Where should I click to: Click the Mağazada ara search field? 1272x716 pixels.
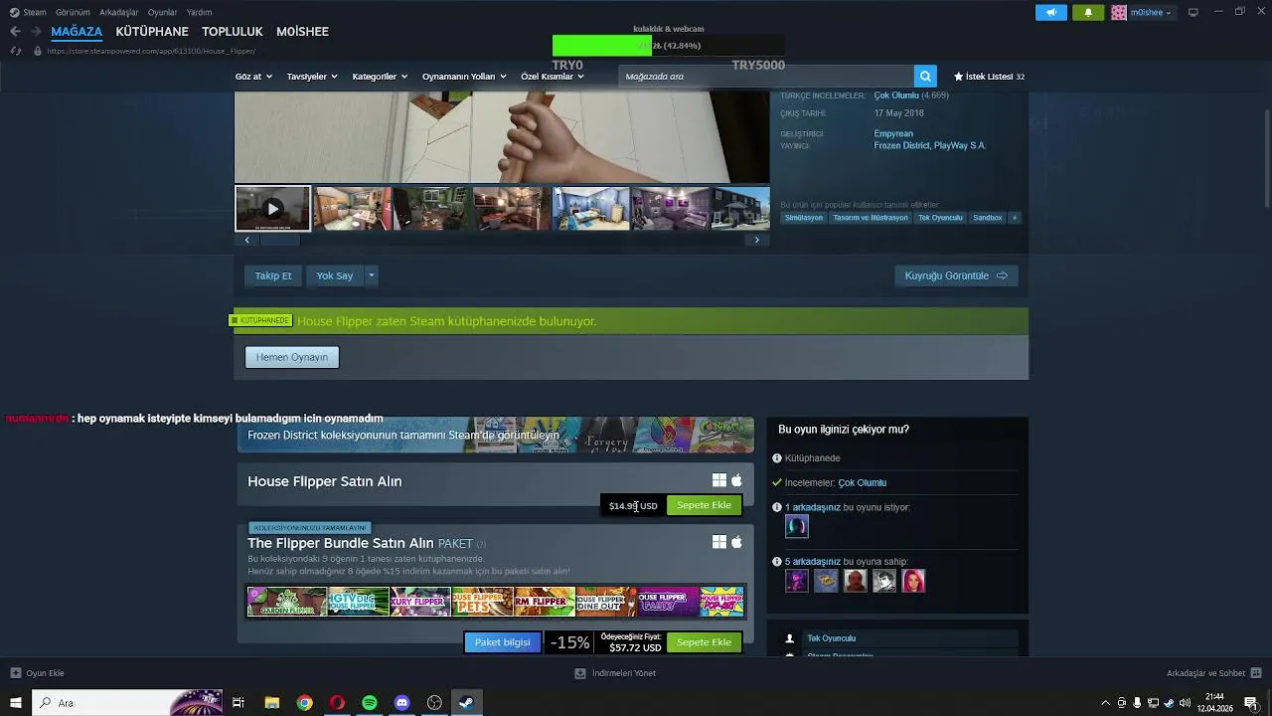[766, 77]
